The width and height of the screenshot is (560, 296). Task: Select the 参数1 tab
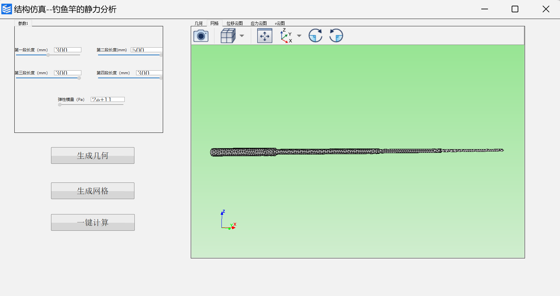pyautogui.click(x=23, y=23)
